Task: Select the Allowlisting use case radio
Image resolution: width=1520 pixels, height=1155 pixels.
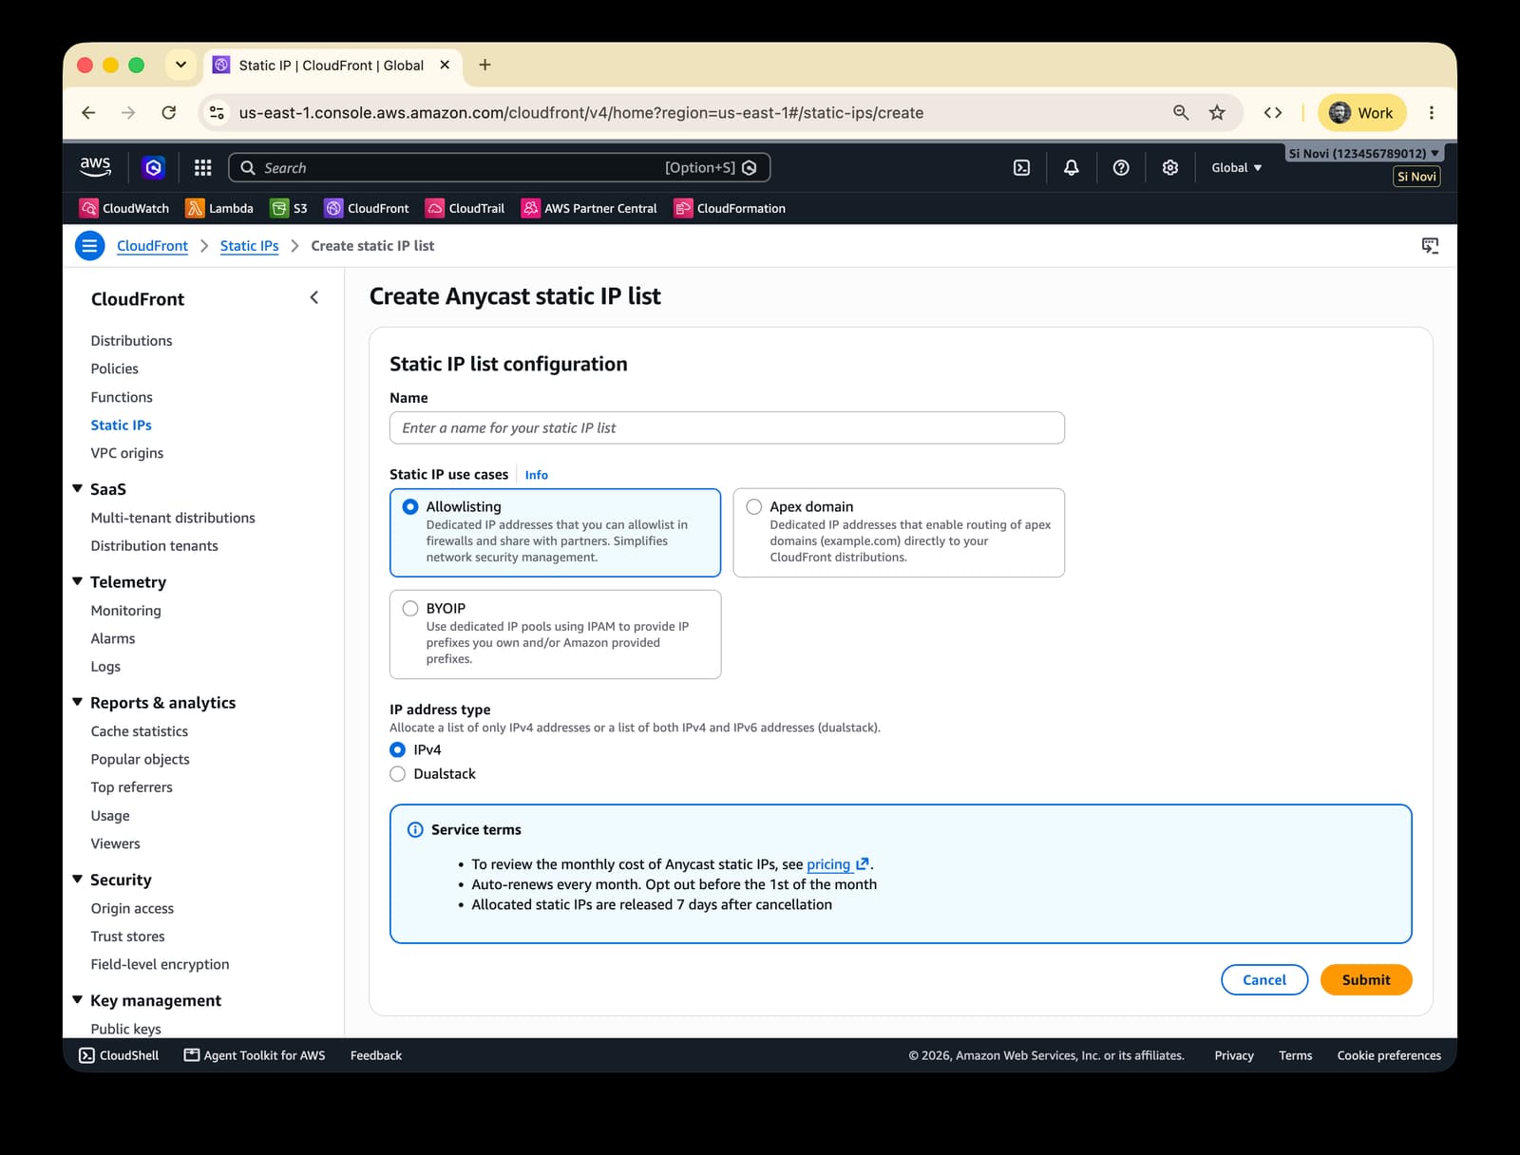Action: coord(410,507)
